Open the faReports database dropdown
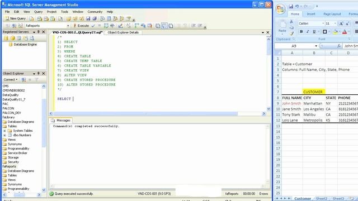Screen dimensions: 358x201 (x=68, y=26)
